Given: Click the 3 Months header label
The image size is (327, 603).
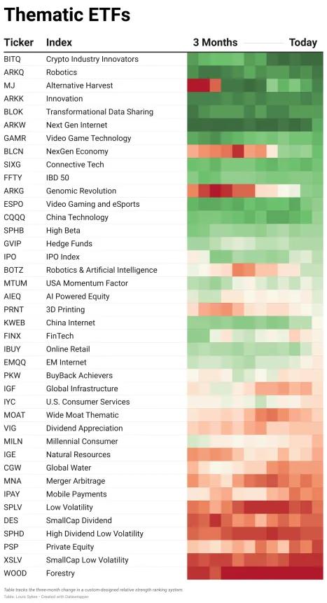Looking at the screenshot, I should point(215,42).
